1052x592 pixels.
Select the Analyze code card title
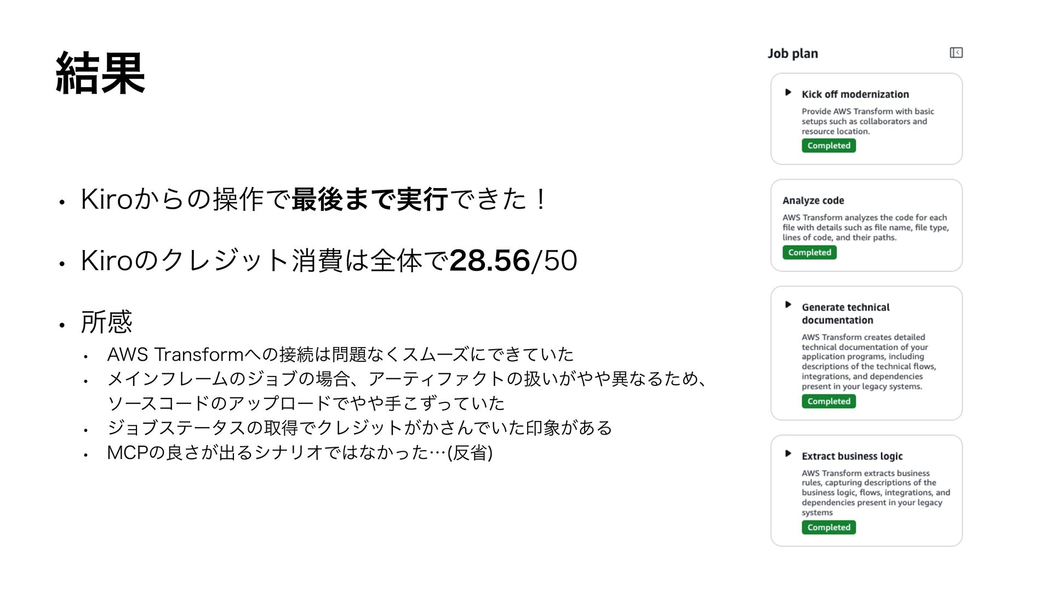[813, 201]
